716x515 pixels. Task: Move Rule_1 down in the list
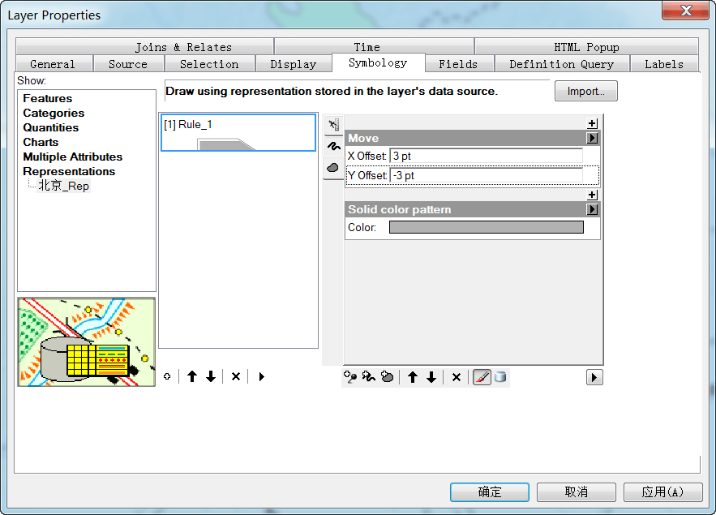[211, 376]
